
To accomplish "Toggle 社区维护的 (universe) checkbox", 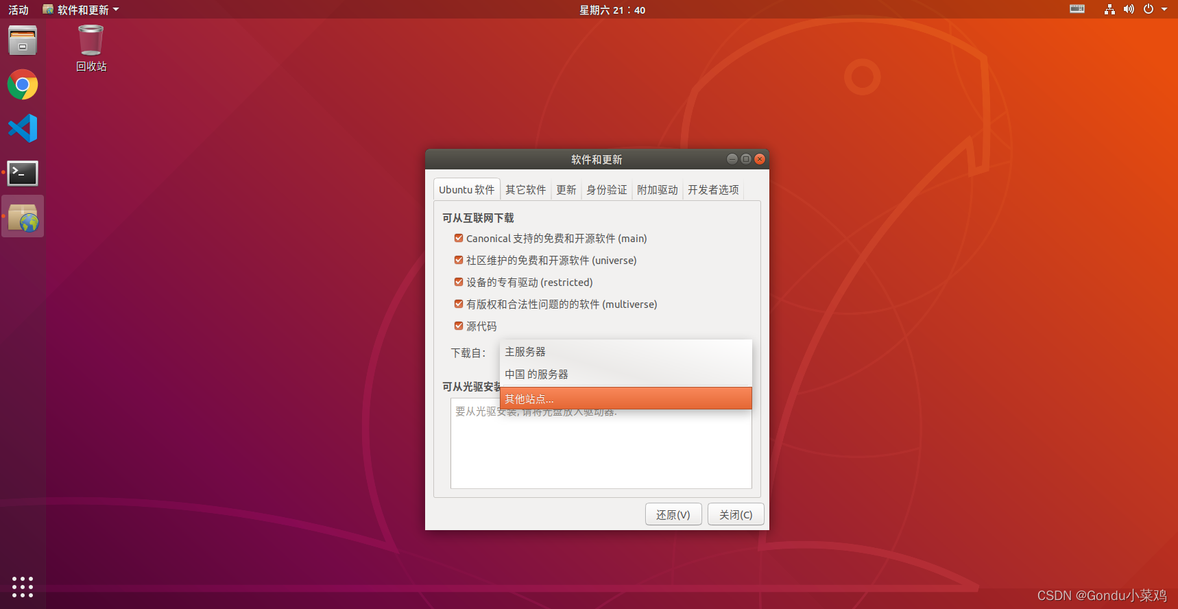I will (x=459, y=261).
